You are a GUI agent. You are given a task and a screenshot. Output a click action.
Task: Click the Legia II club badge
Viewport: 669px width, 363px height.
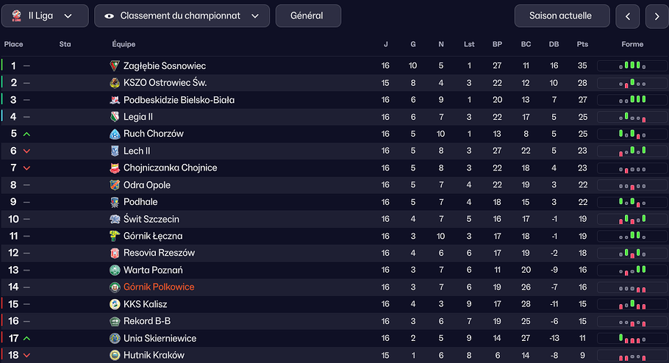pos(114,117)
